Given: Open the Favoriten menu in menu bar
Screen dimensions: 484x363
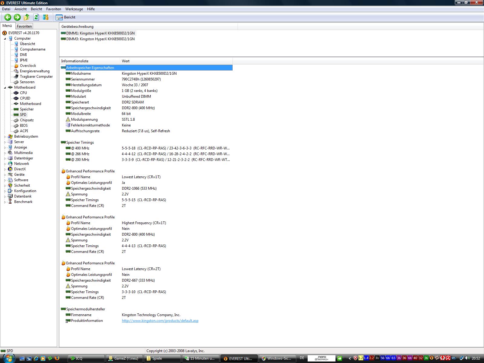Looking at the screenshot, I should pyautogui.click(x=54, y=9).
